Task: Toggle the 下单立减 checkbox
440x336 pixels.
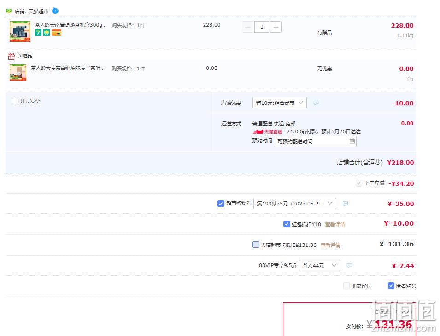Action: coord(358,183)
